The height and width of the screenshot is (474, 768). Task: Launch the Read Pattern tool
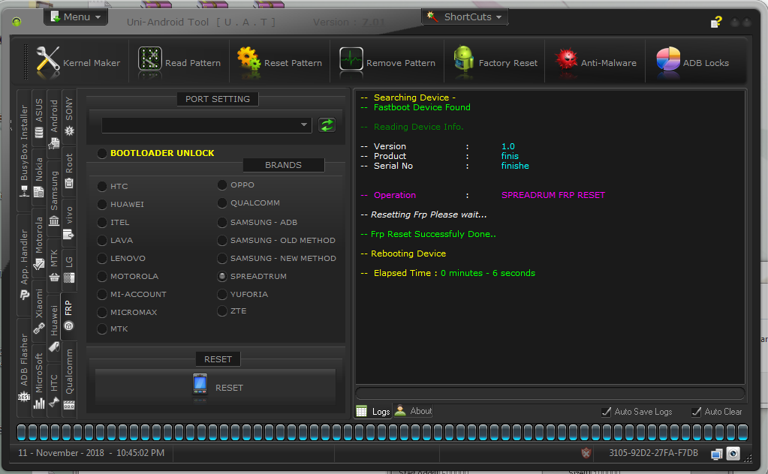tap(179, 62)
